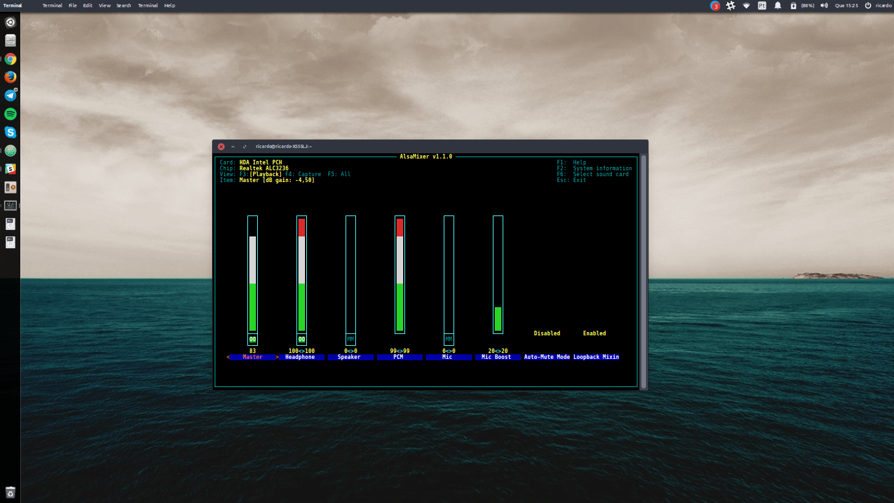894x503 pixels.
Task: Click the F2 System information text
Action: (x=594, y=168)
